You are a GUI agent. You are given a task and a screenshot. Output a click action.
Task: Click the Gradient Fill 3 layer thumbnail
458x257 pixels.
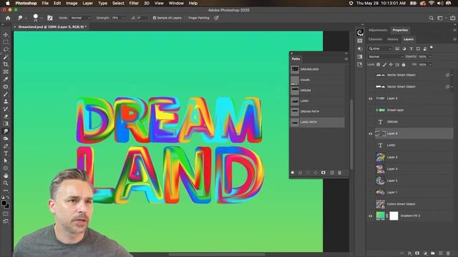(x=380, y=216)
